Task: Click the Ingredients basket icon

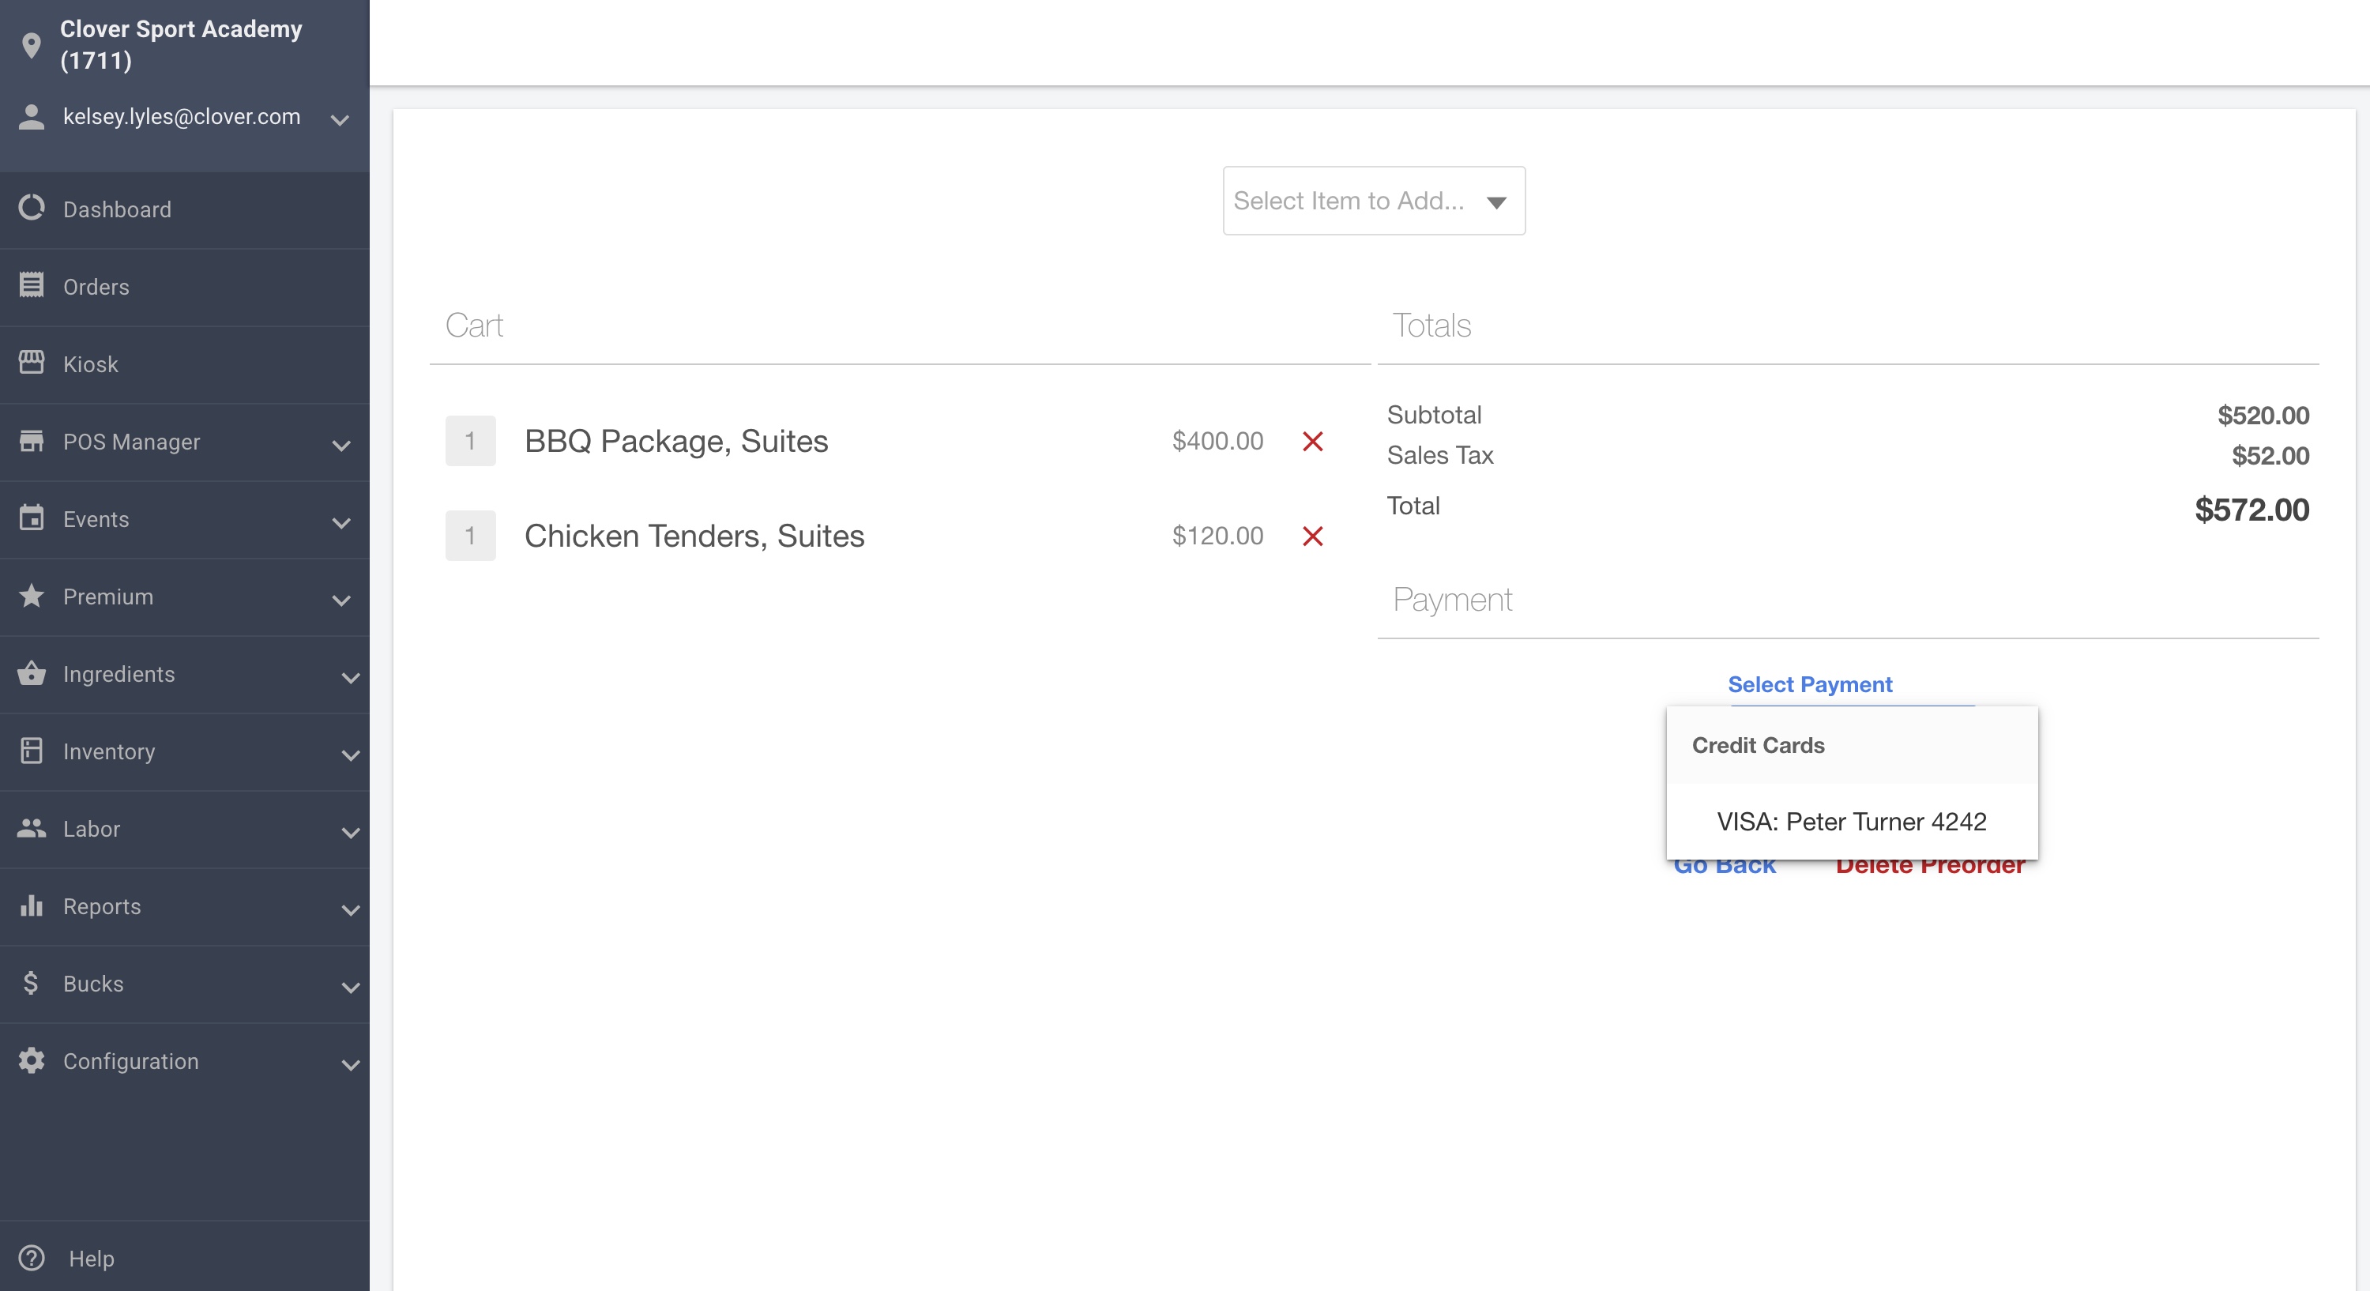Action: [x=32, y=672]
